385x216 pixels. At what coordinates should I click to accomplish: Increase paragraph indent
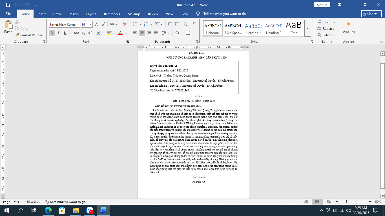click(177, 24)
